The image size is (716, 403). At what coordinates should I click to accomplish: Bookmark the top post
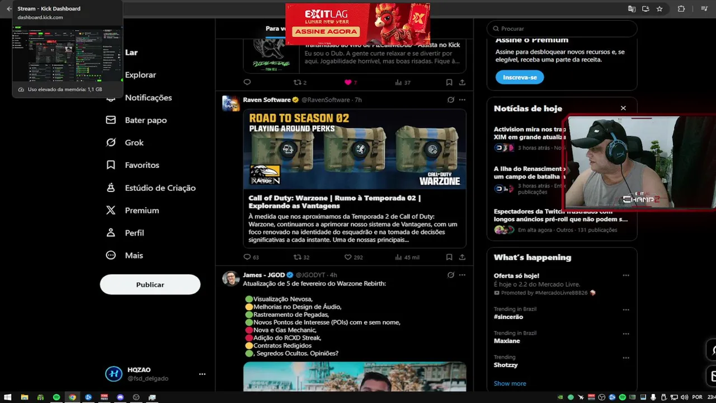pyautogui.click(x=449, y=82)
